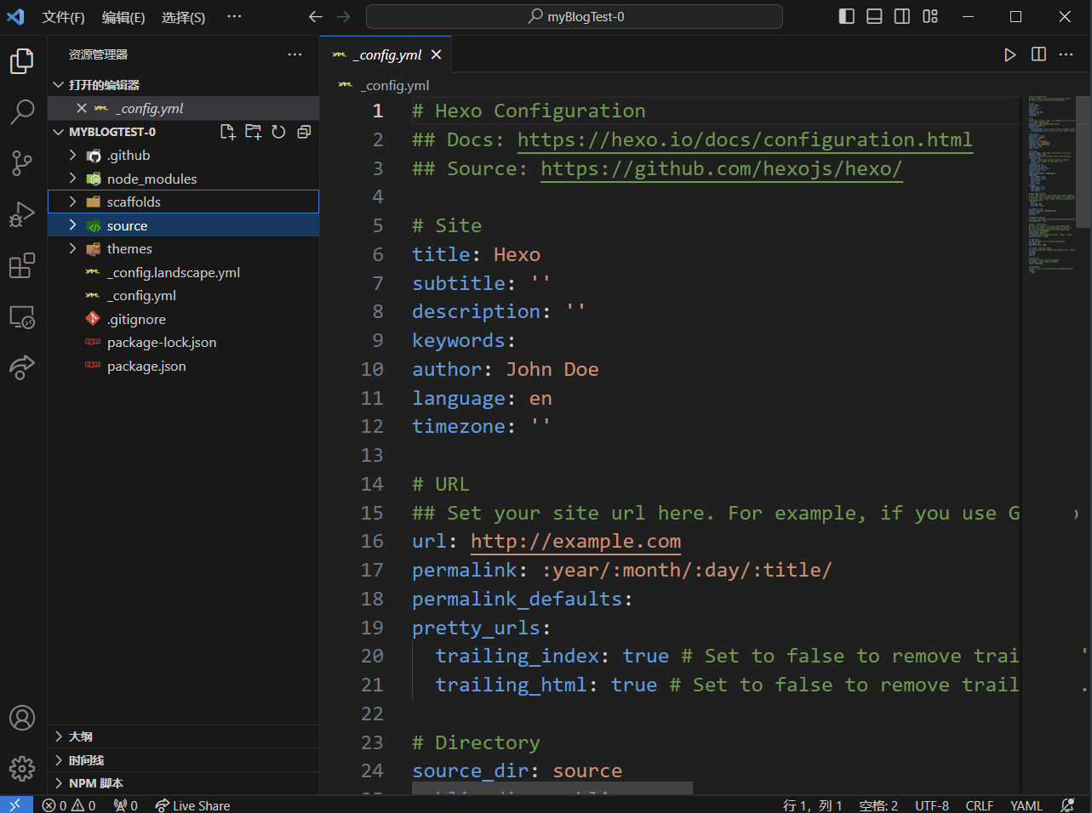The height and width of the screenshot is (813, 1092).
Task: Refresh the explorer file tree
Action: coord(278,132)
